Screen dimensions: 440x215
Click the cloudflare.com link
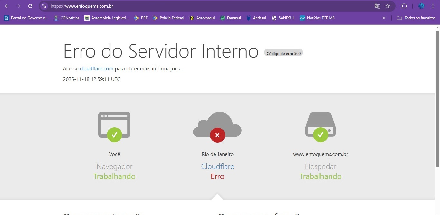[96, 68]
